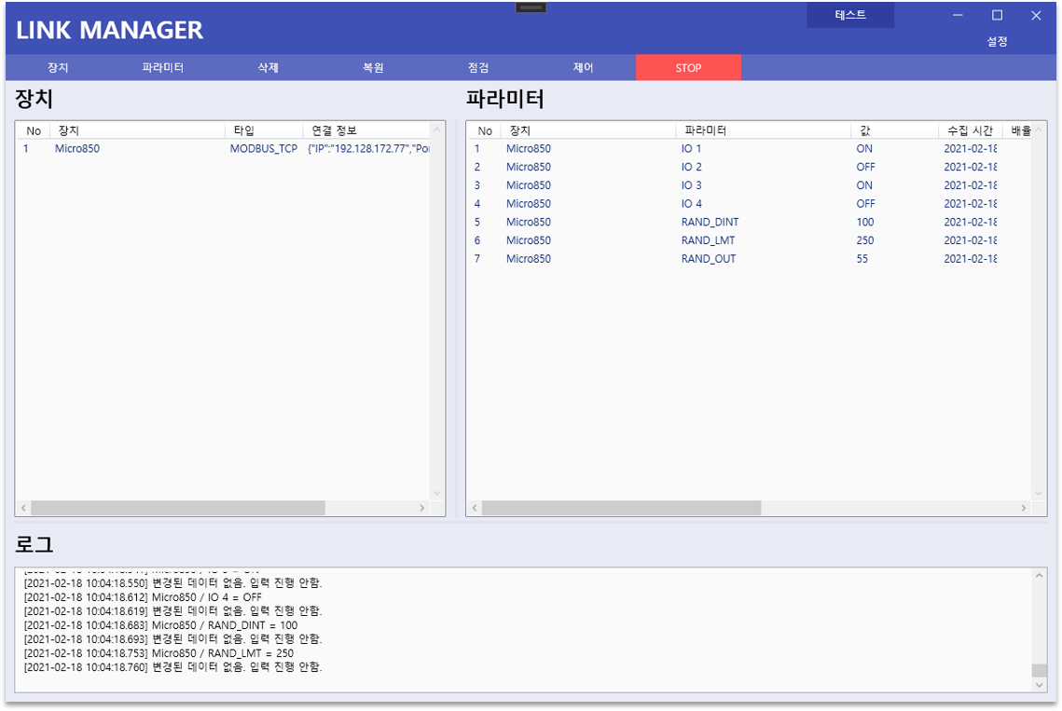Viewport: 1062px width, 711px height.
Task: Open the 파라미터 menu tab
Action: 162,68
